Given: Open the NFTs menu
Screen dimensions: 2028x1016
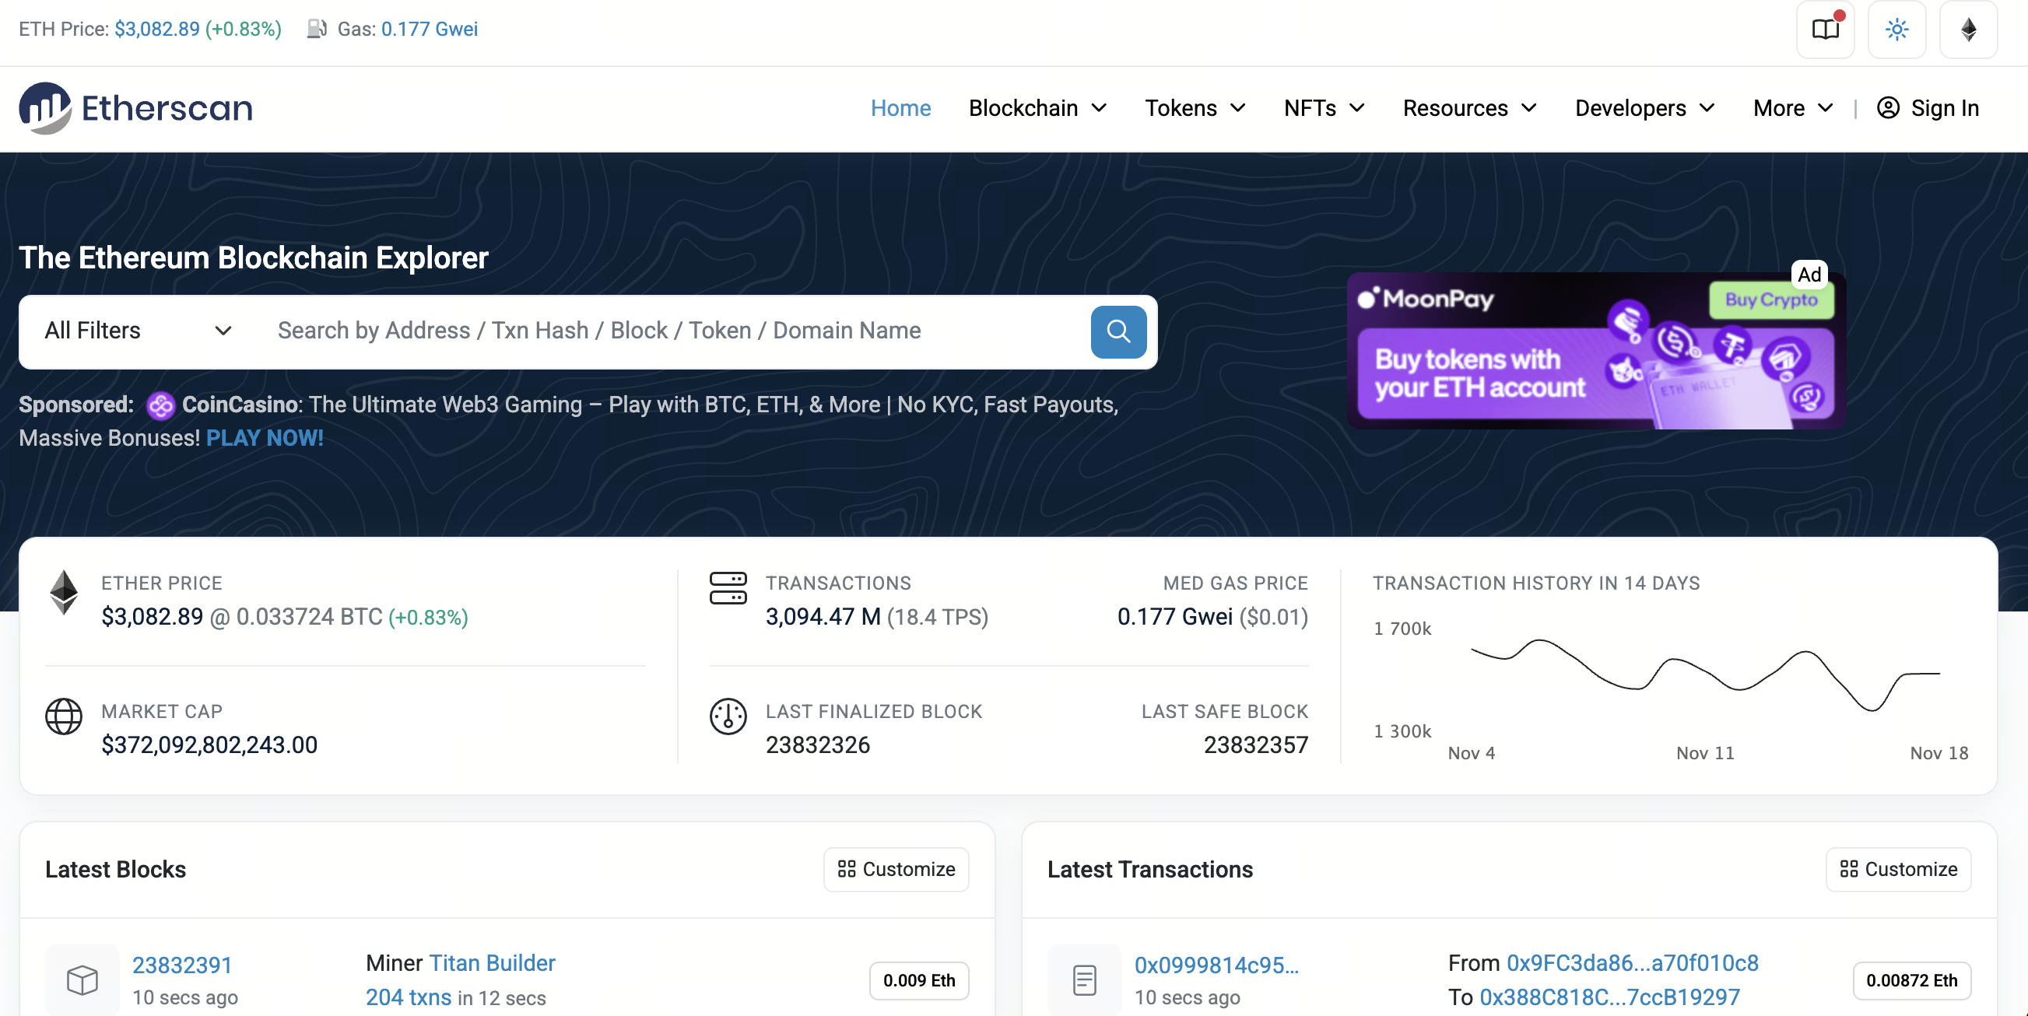Looking at the screenshot, I should pos(1324,108).
